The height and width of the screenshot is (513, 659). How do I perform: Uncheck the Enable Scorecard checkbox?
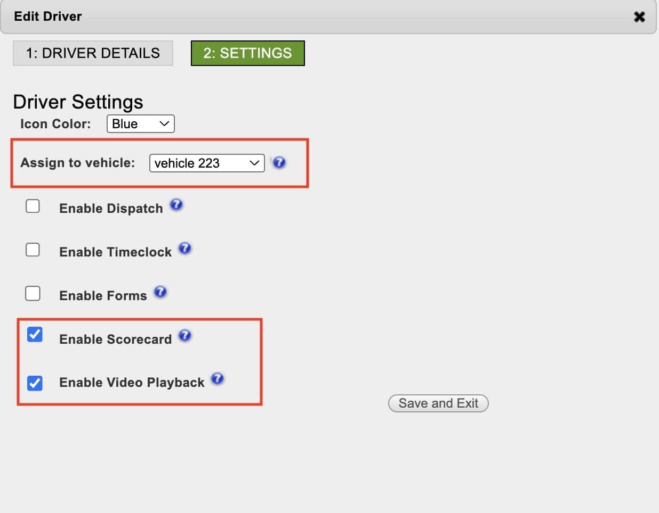[35, 335]
